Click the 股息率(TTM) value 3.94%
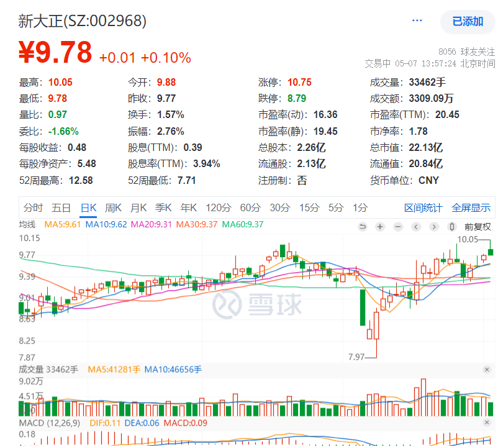This screenshot has width=498, height=446. pyautogui.click(x=206, y=164)
